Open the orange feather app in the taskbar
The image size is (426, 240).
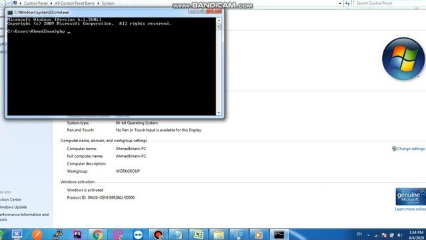[x=37, y=234]
